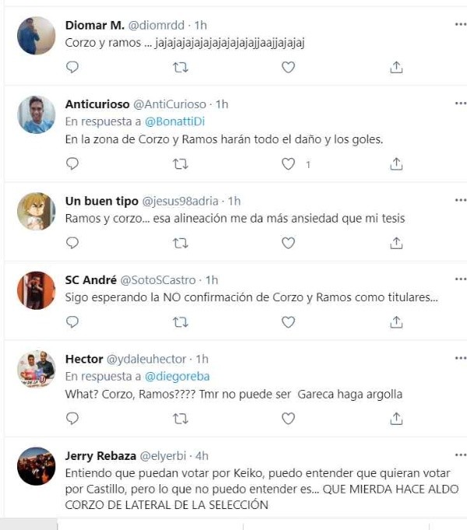Screen dimensions: 467x530
Task: Open Jerry Rebaza's profile picture
Action: pos(36,466)
